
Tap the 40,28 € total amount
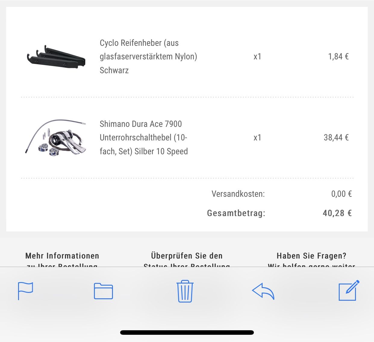pos(337,213)
